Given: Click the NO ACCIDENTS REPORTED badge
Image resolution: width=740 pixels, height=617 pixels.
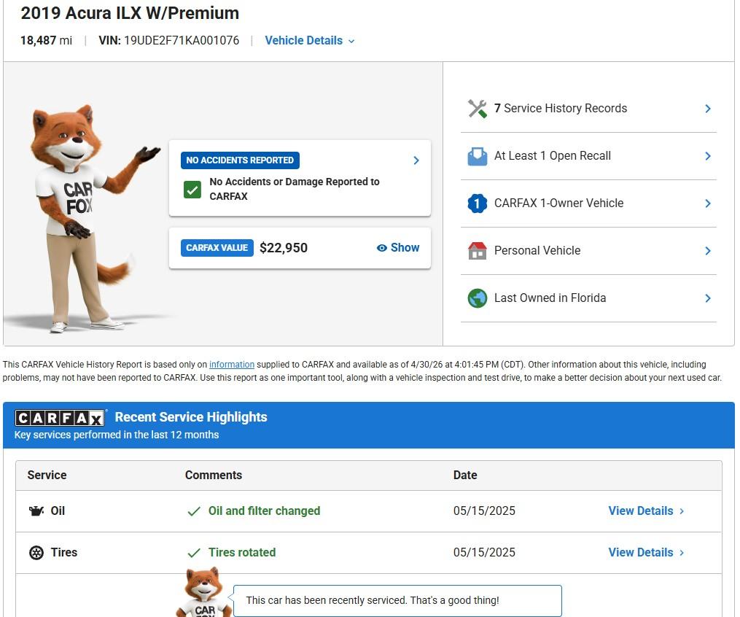Looking at the screenshot, I should pos(240,160).
